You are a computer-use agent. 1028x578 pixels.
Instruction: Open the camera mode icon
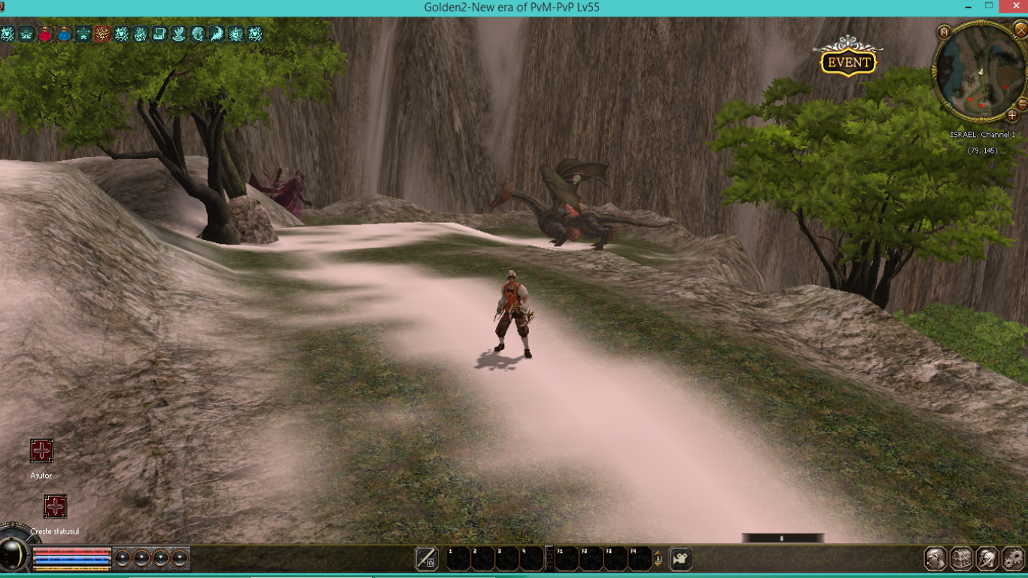coord(680,558)
